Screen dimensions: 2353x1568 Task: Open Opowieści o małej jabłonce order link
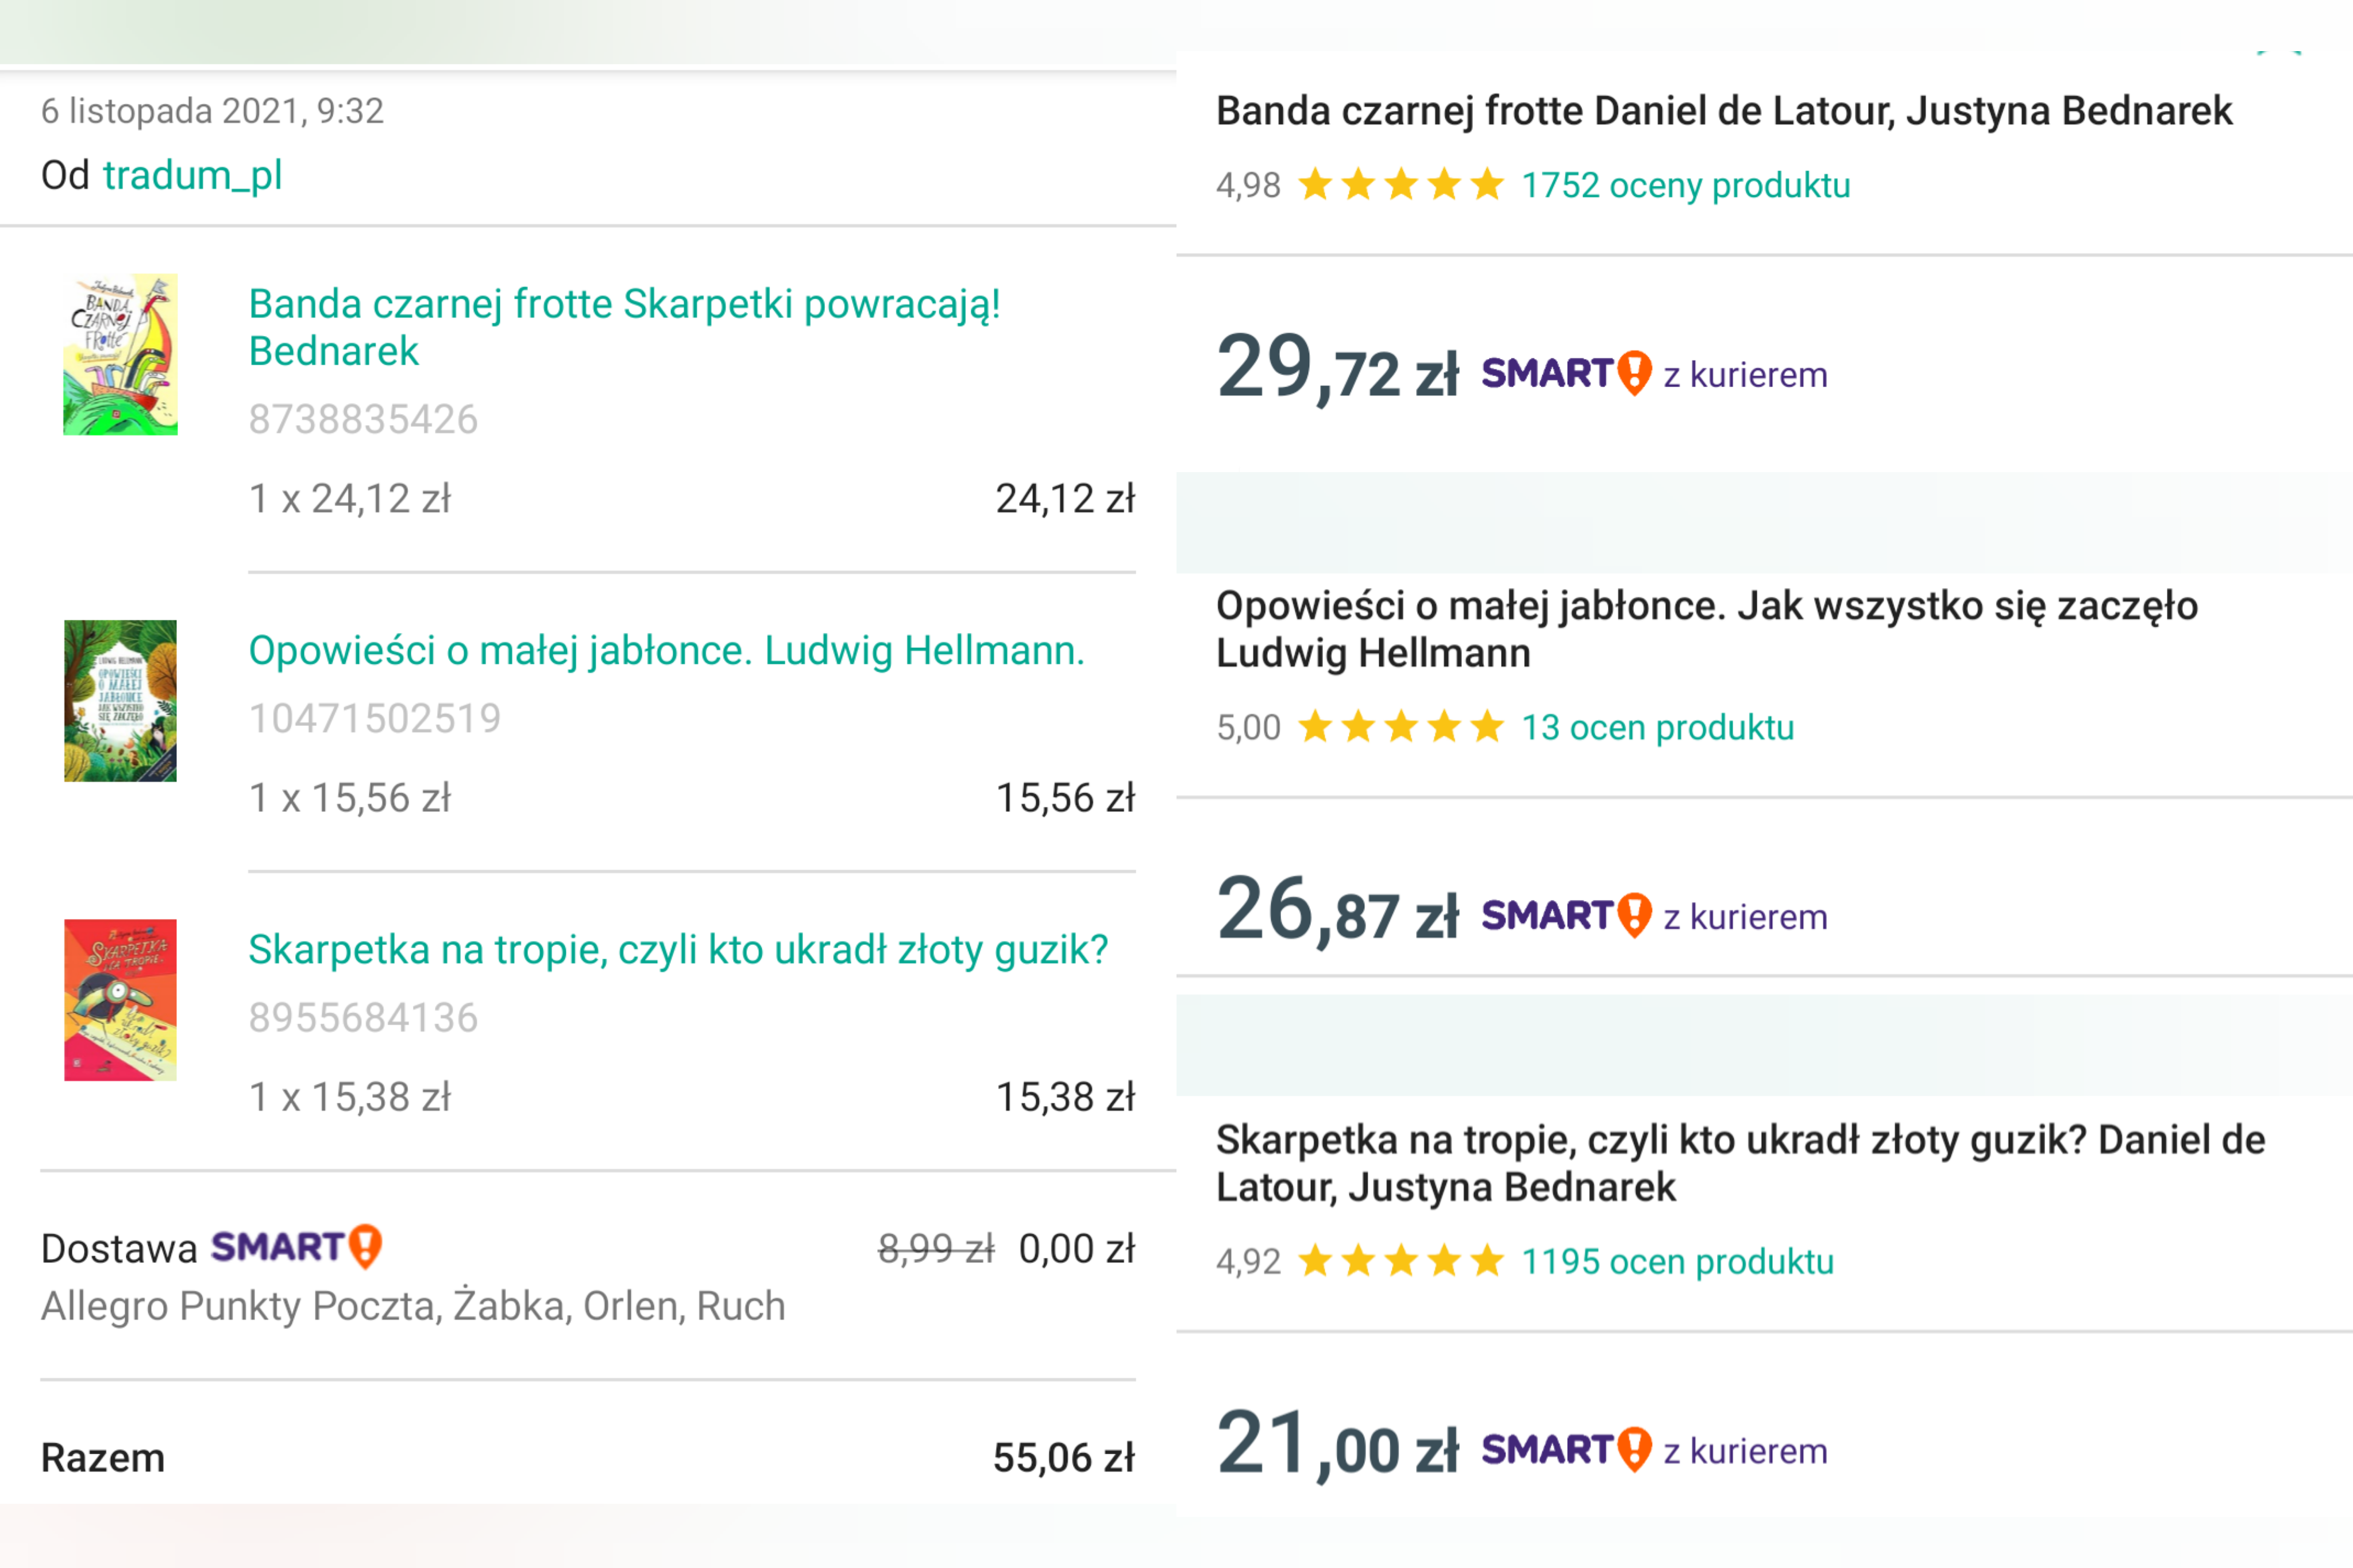click(666, 650)
